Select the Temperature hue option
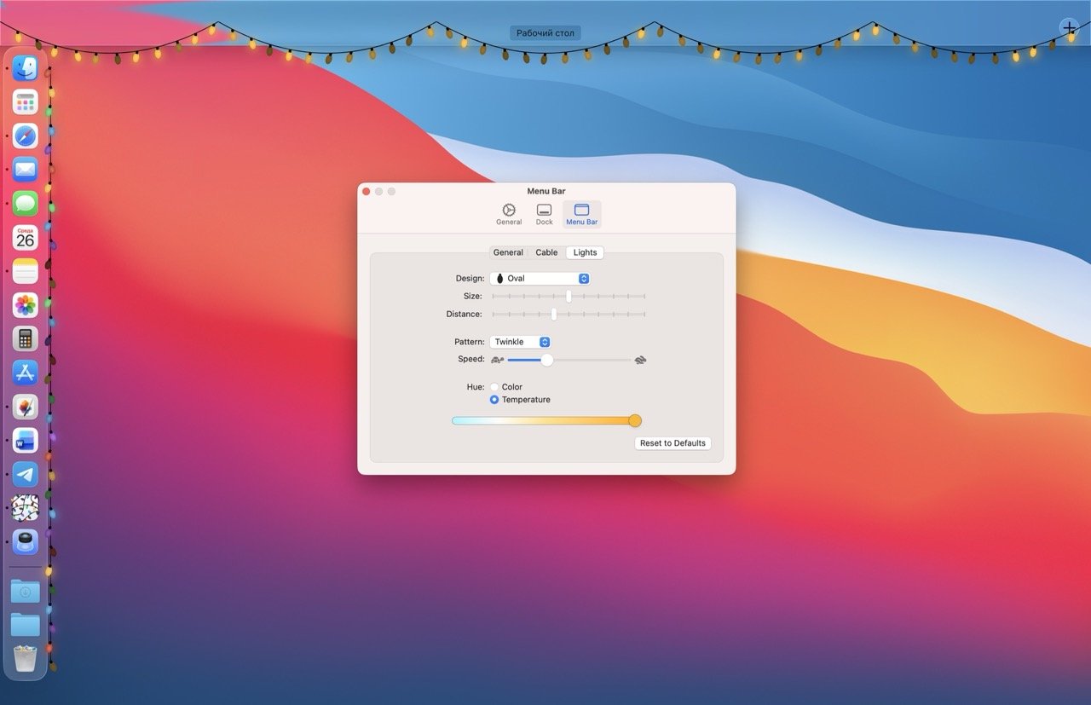 [494, 398]
